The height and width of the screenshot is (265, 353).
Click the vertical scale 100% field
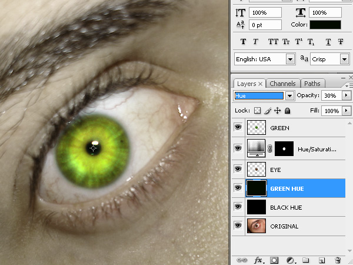265,12
